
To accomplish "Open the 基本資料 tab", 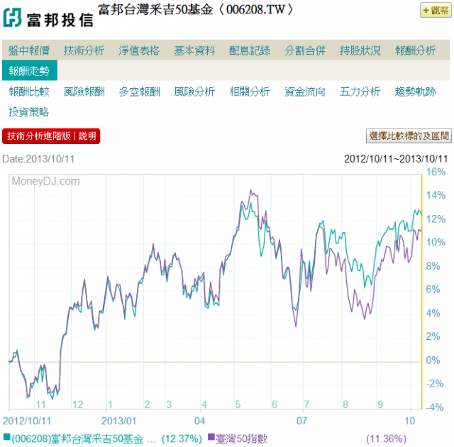I will click(x=194, y=50).
